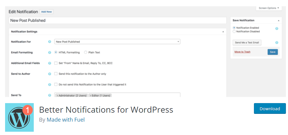This screenshot has height=135, width=288.
Task: Remove the Editor (1 Users) tag
Action: pos(91,96)
